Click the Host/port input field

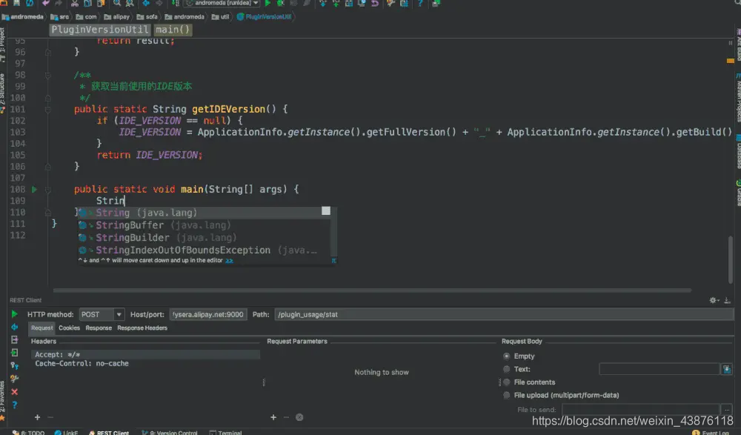(208, 314)
